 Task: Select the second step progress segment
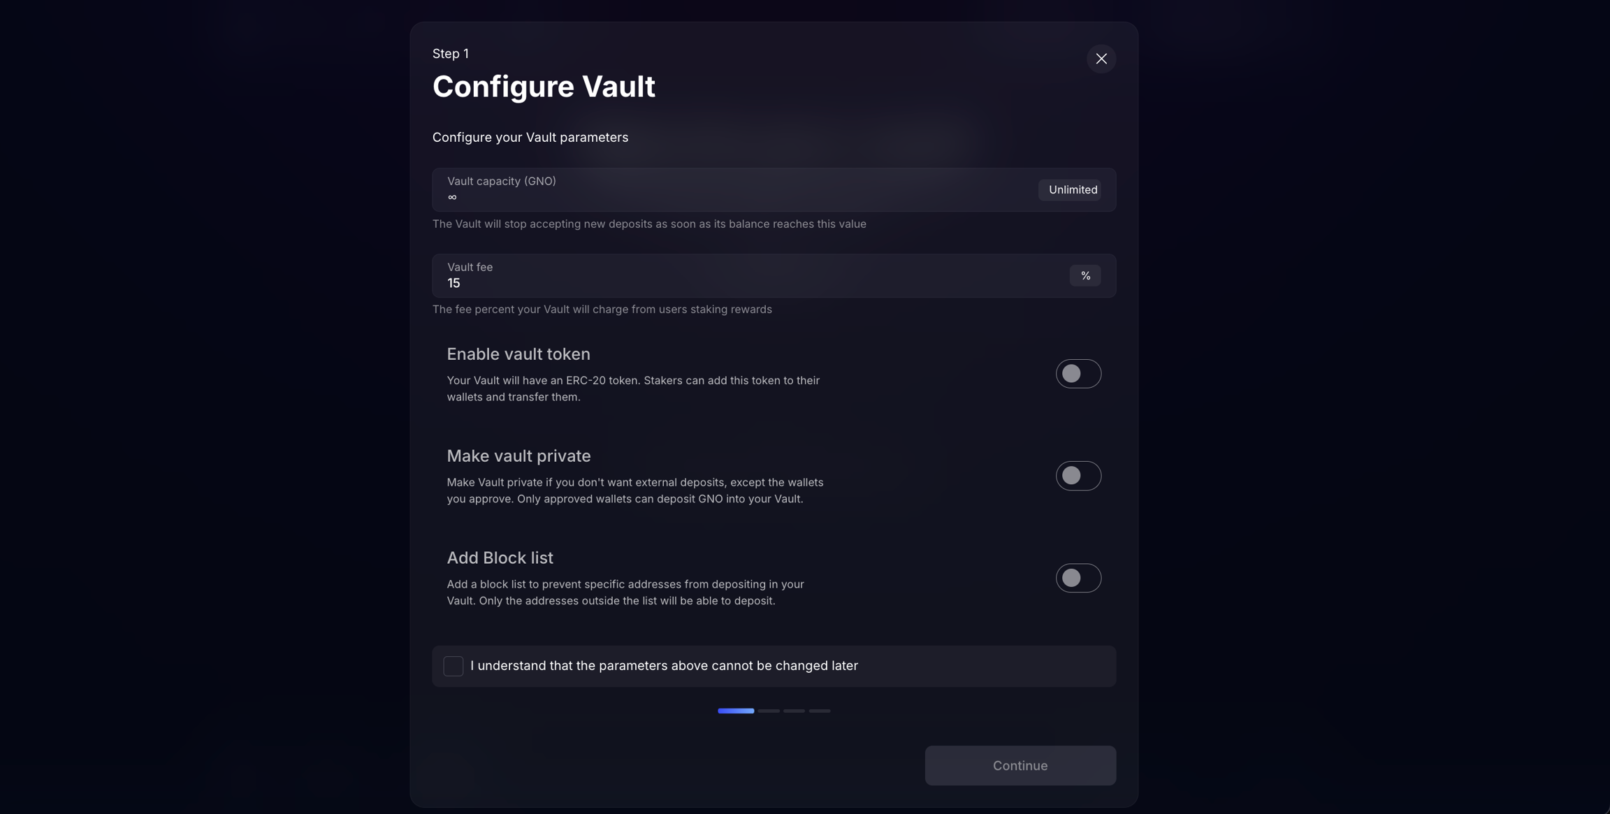click(769, 711)
